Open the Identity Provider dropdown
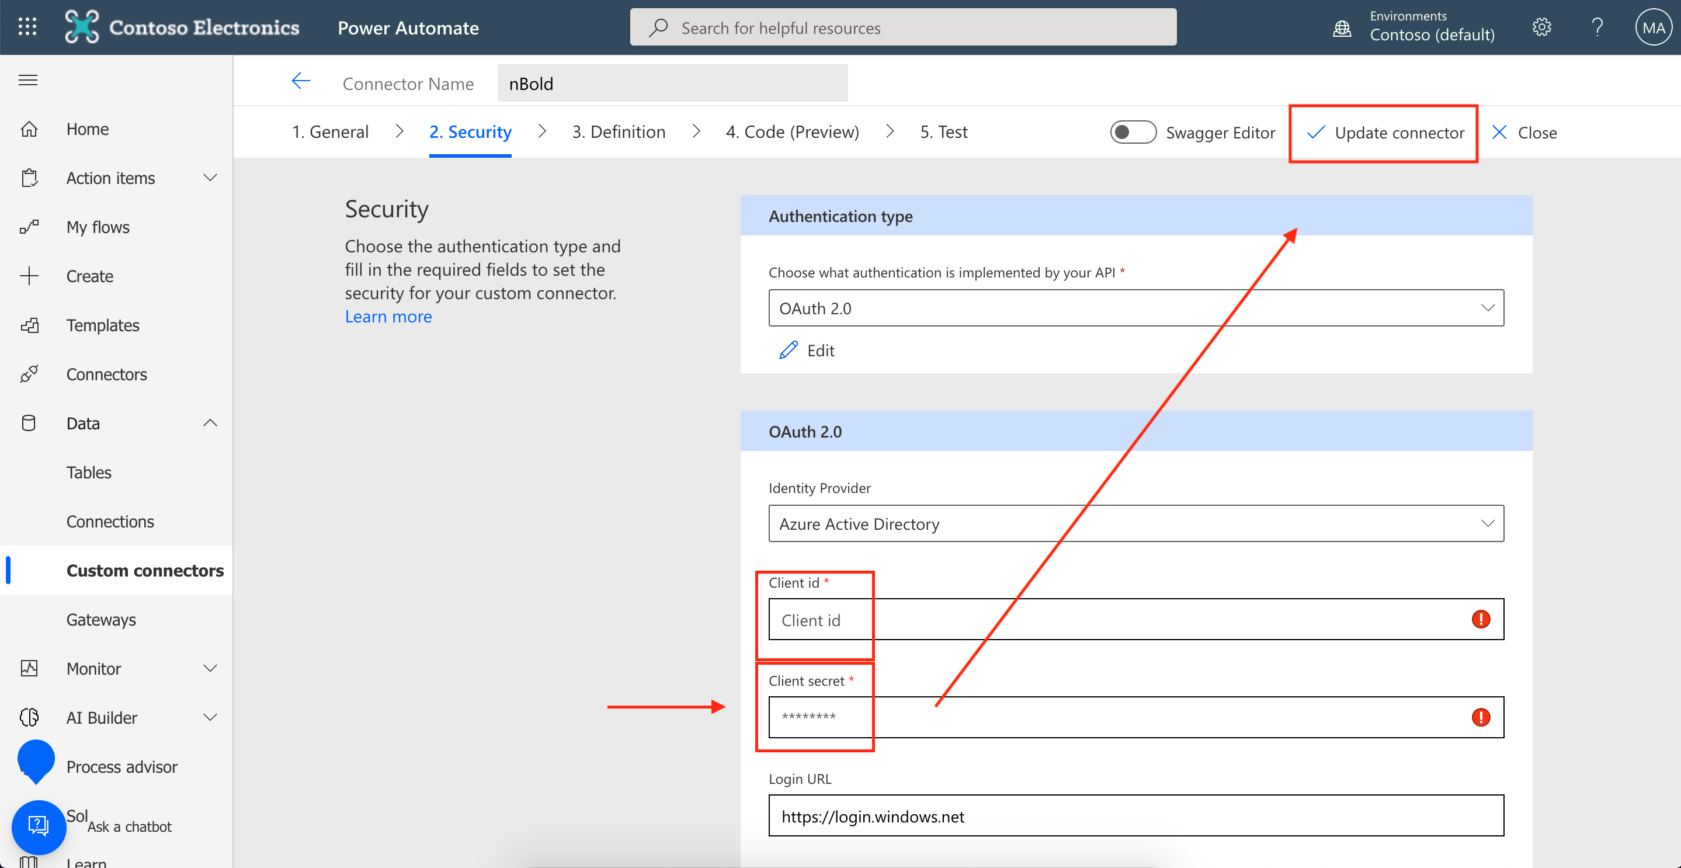This screenshot has height=868, width=1681. coord(1135,523)
